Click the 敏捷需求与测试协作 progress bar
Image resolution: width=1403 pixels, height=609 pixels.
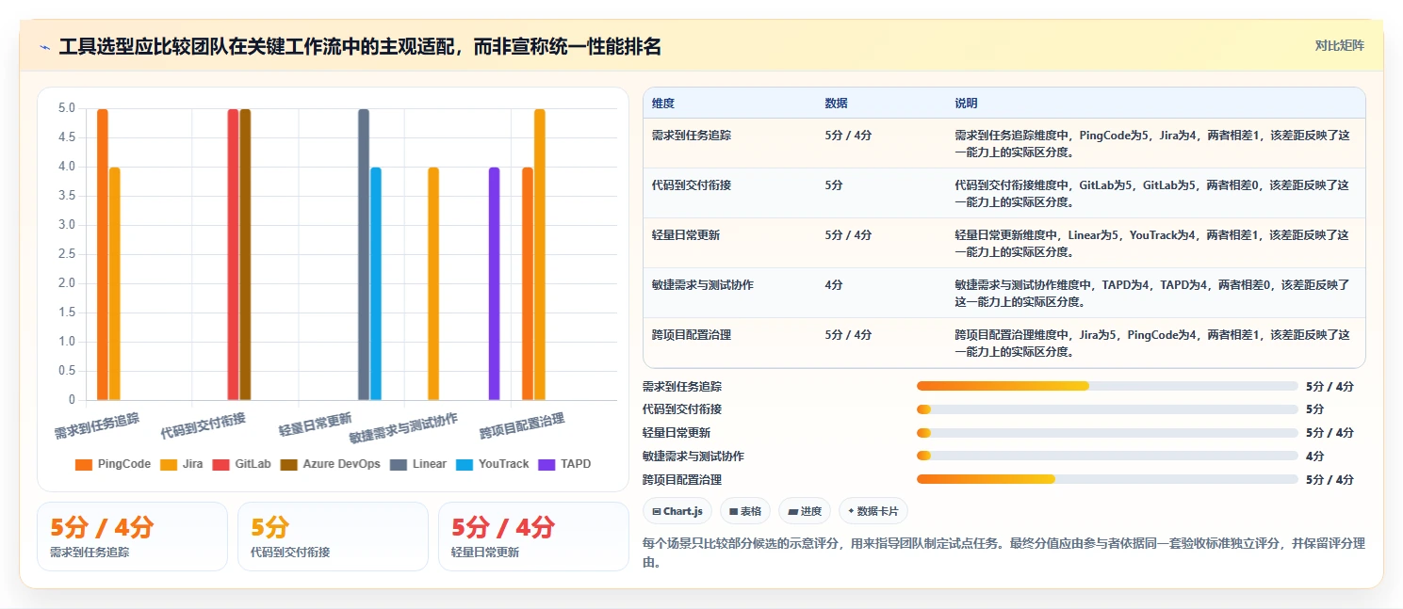coord(1107,456)
